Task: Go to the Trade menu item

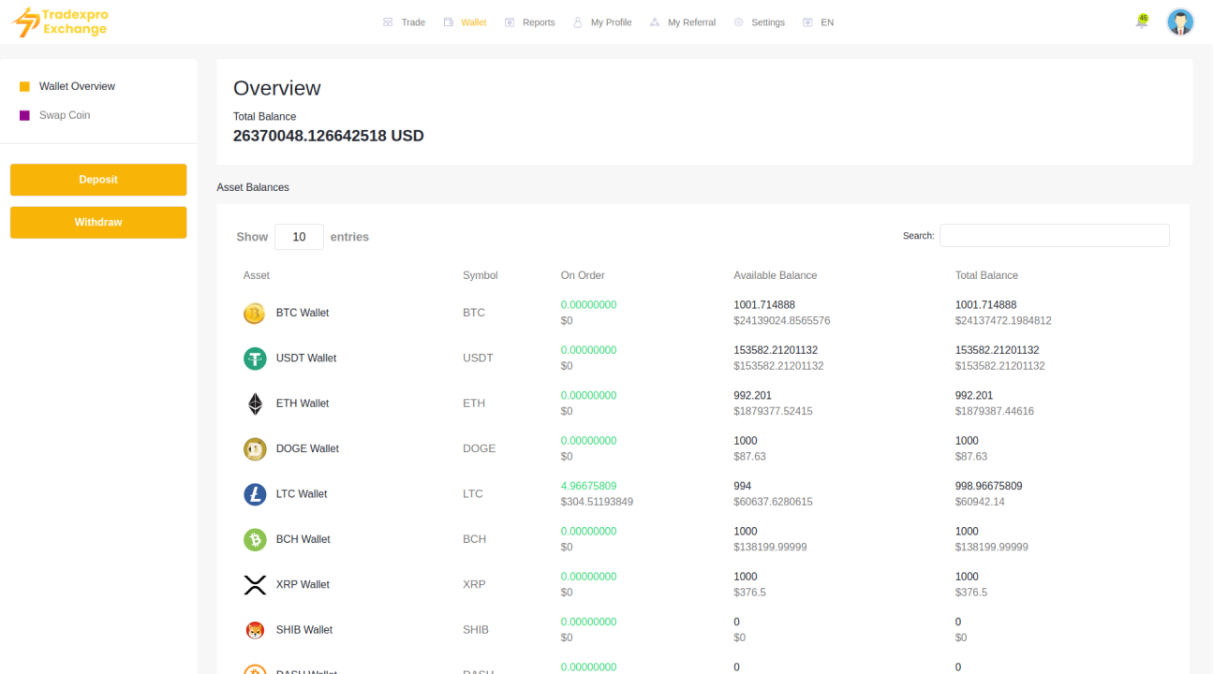Action: coord(404,22)
